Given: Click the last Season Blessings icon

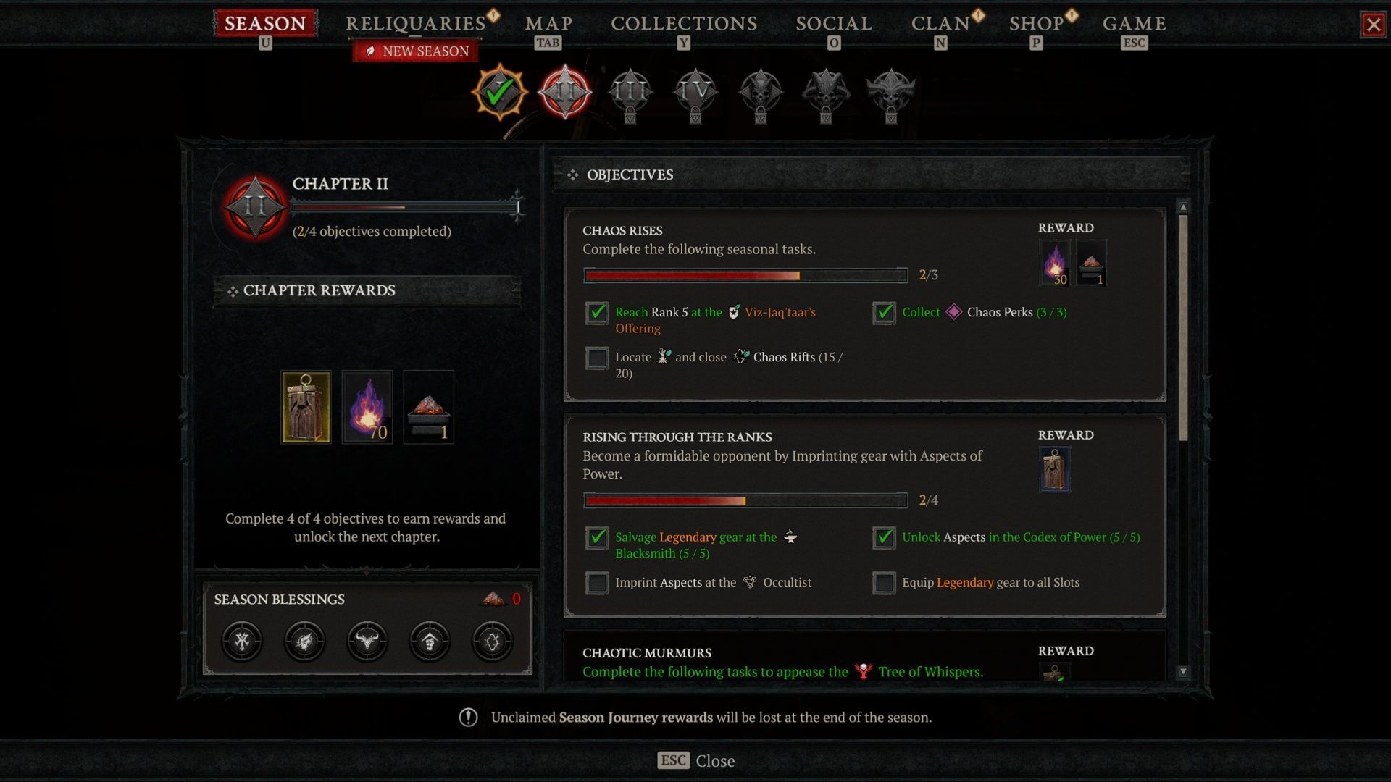Looking at the screenshot, I should [493, 641].
